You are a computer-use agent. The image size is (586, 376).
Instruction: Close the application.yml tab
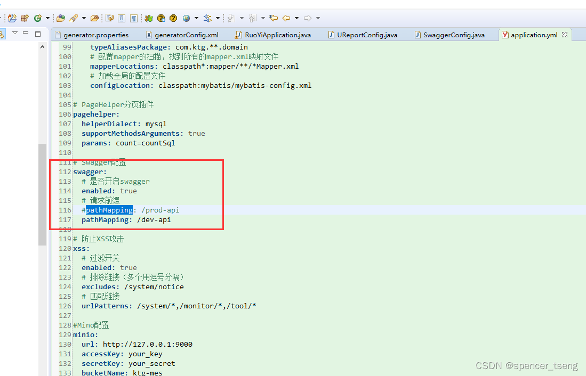coord(564,34)
